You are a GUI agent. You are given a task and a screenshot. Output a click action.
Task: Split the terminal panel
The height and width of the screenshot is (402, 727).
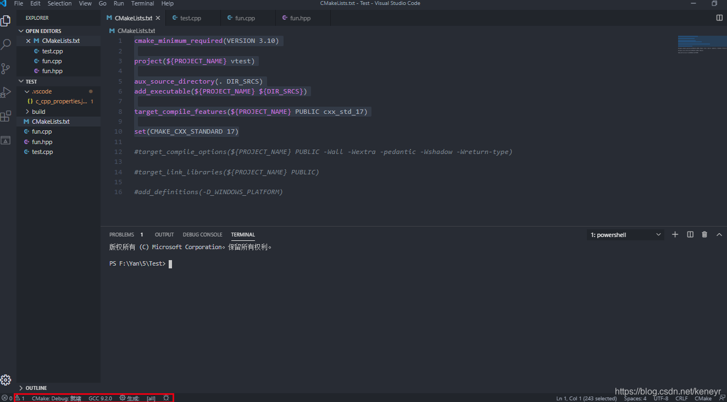coord(690,234)
